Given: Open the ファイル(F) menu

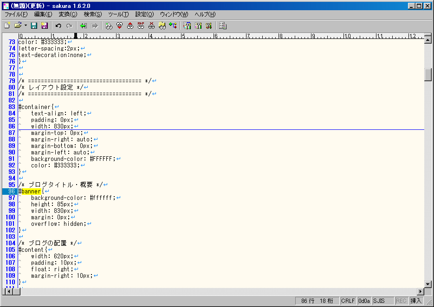Looking at the screenshot, I should click(x=16, y=14).
